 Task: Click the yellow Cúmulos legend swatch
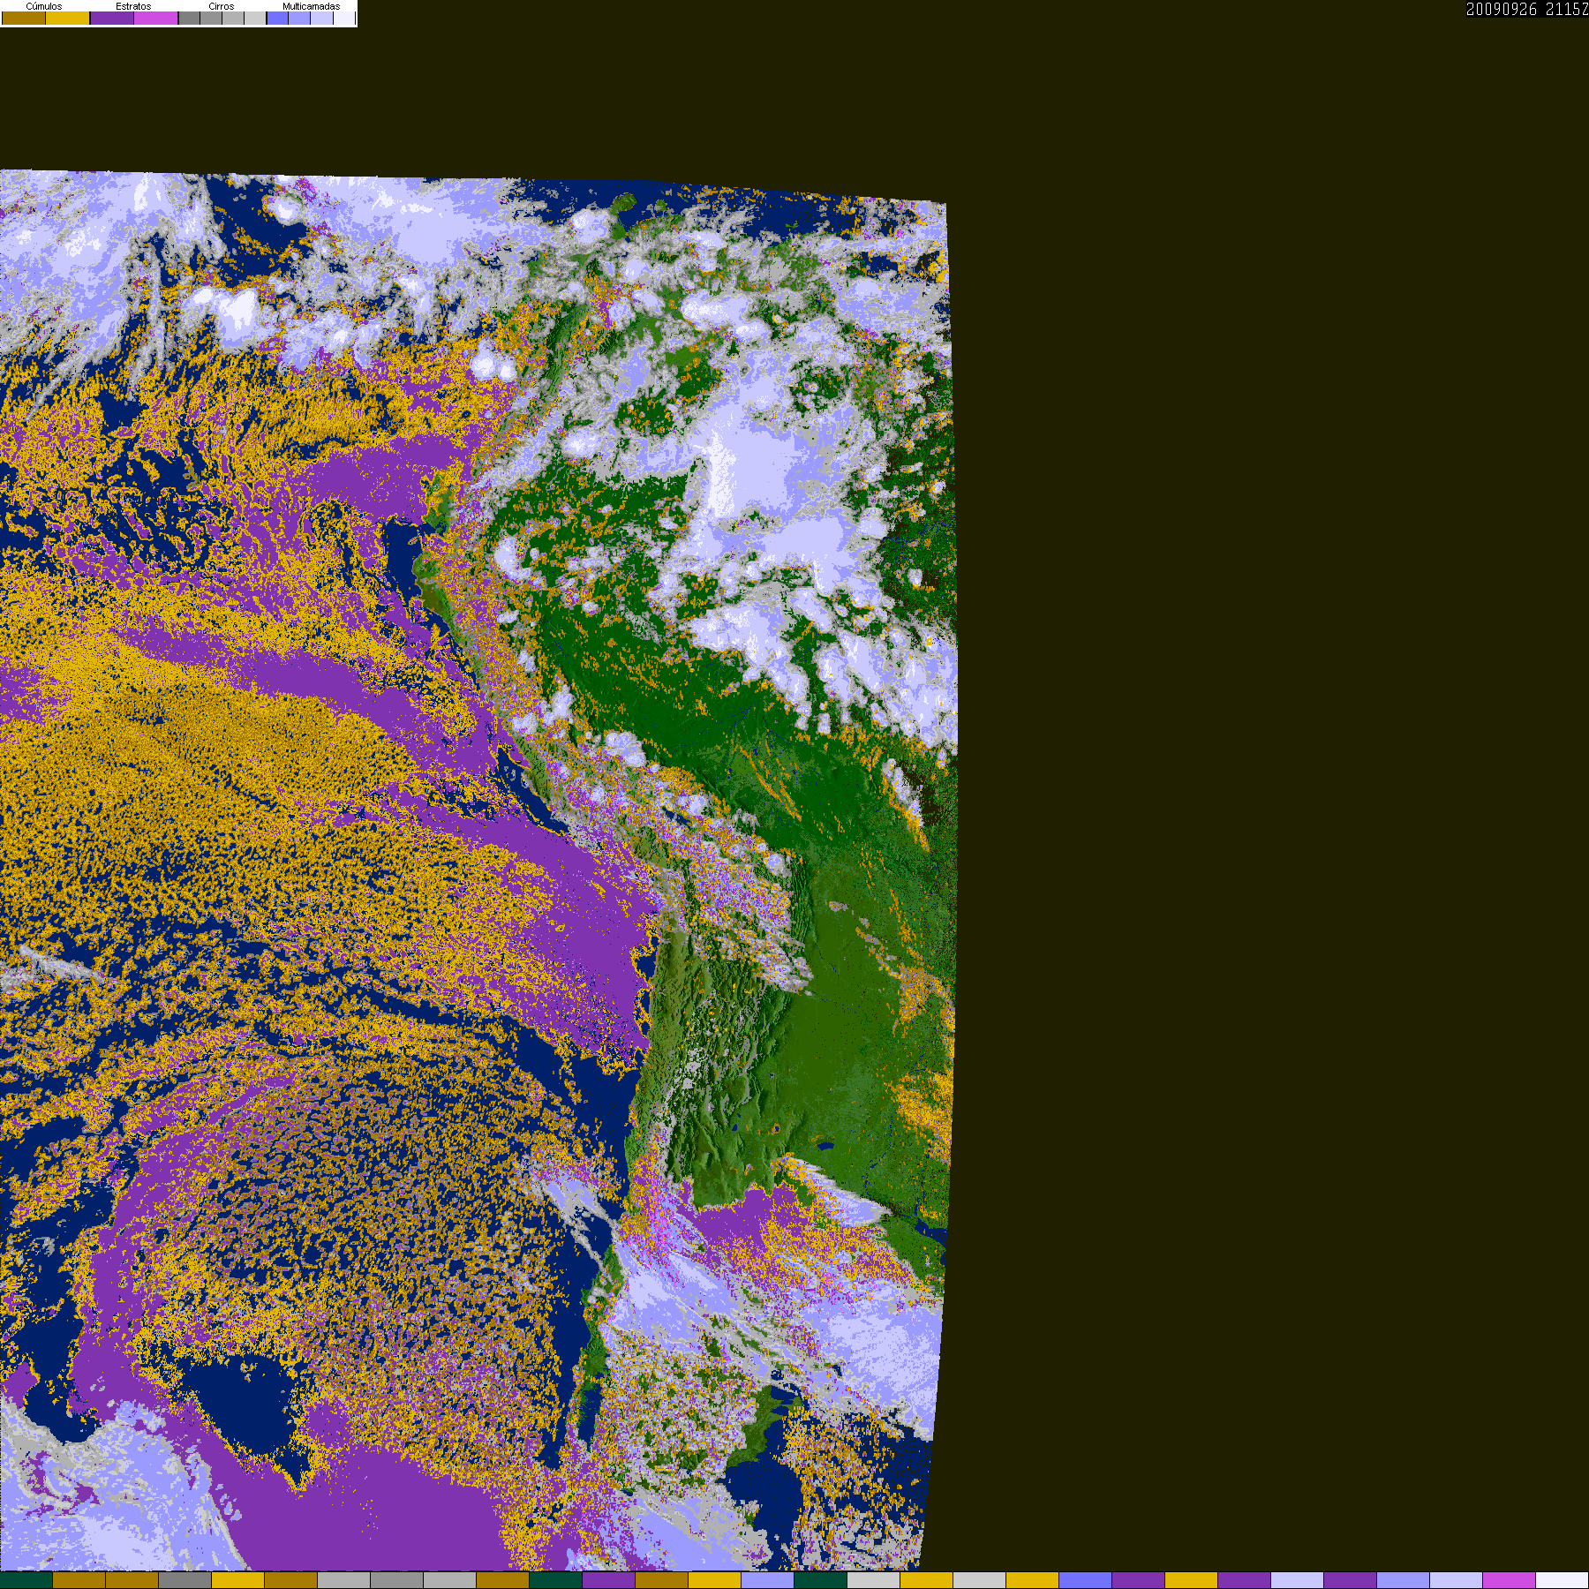[x=68, y=18]
